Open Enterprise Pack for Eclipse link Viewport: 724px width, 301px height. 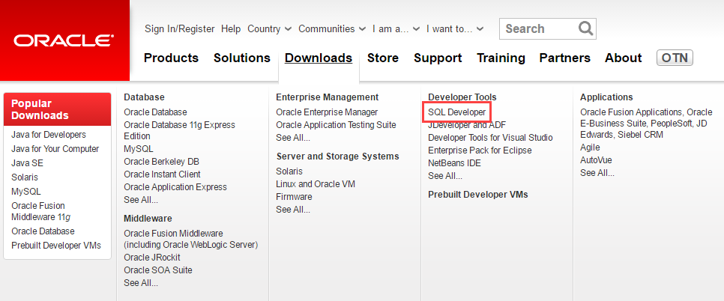(480, 150)
